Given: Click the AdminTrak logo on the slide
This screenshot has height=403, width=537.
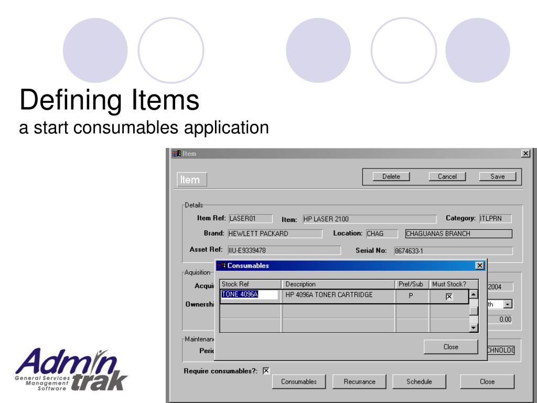Looking at the screenshot, I should click(x=71, y=370).
